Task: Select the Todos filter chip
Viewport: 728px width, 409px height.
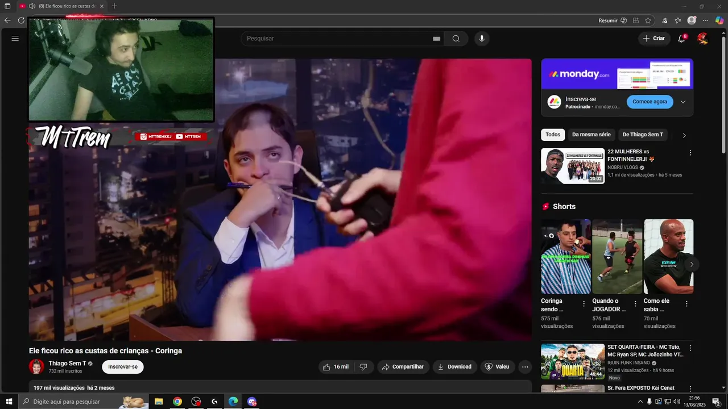Action: pyautogui.click(x=553, y=135)
